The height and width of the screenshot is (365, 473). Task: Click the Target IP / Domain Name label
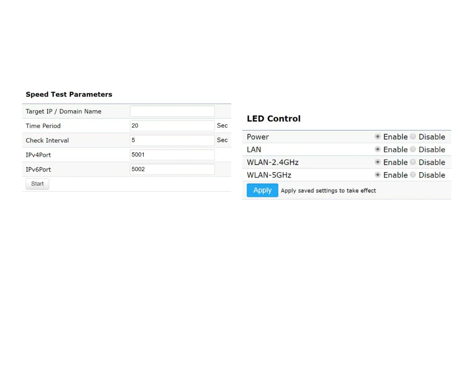tap(63, 112)
